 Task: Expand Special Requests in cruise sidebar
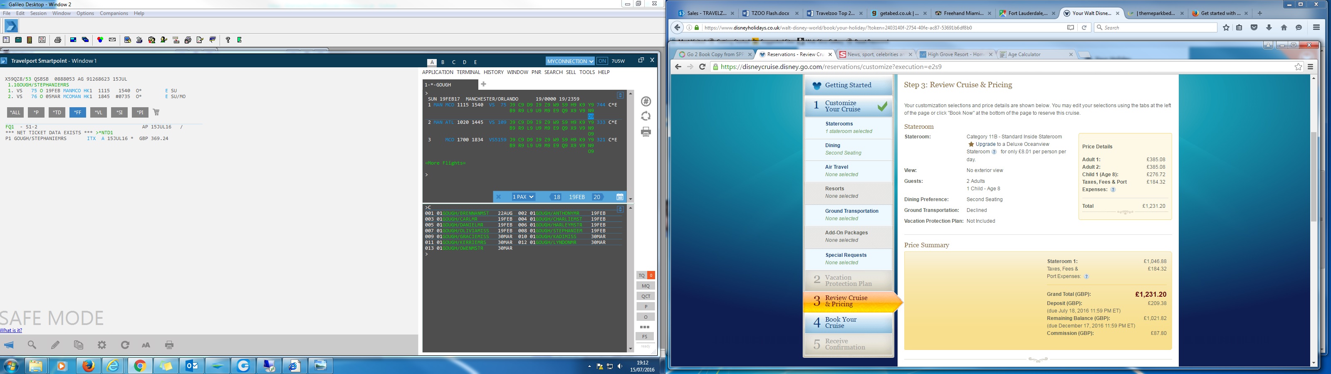pos(849,259)
